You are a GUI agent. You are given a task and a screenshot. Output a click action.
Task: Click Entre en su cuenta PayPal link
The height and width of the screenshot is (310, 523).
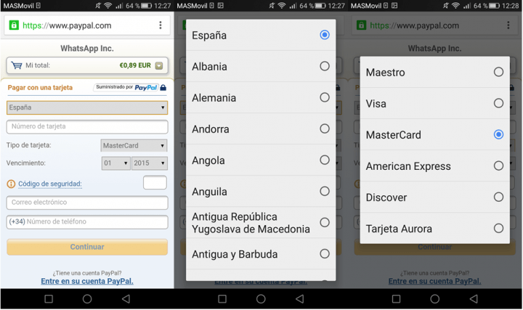click(x=87, y=281)
